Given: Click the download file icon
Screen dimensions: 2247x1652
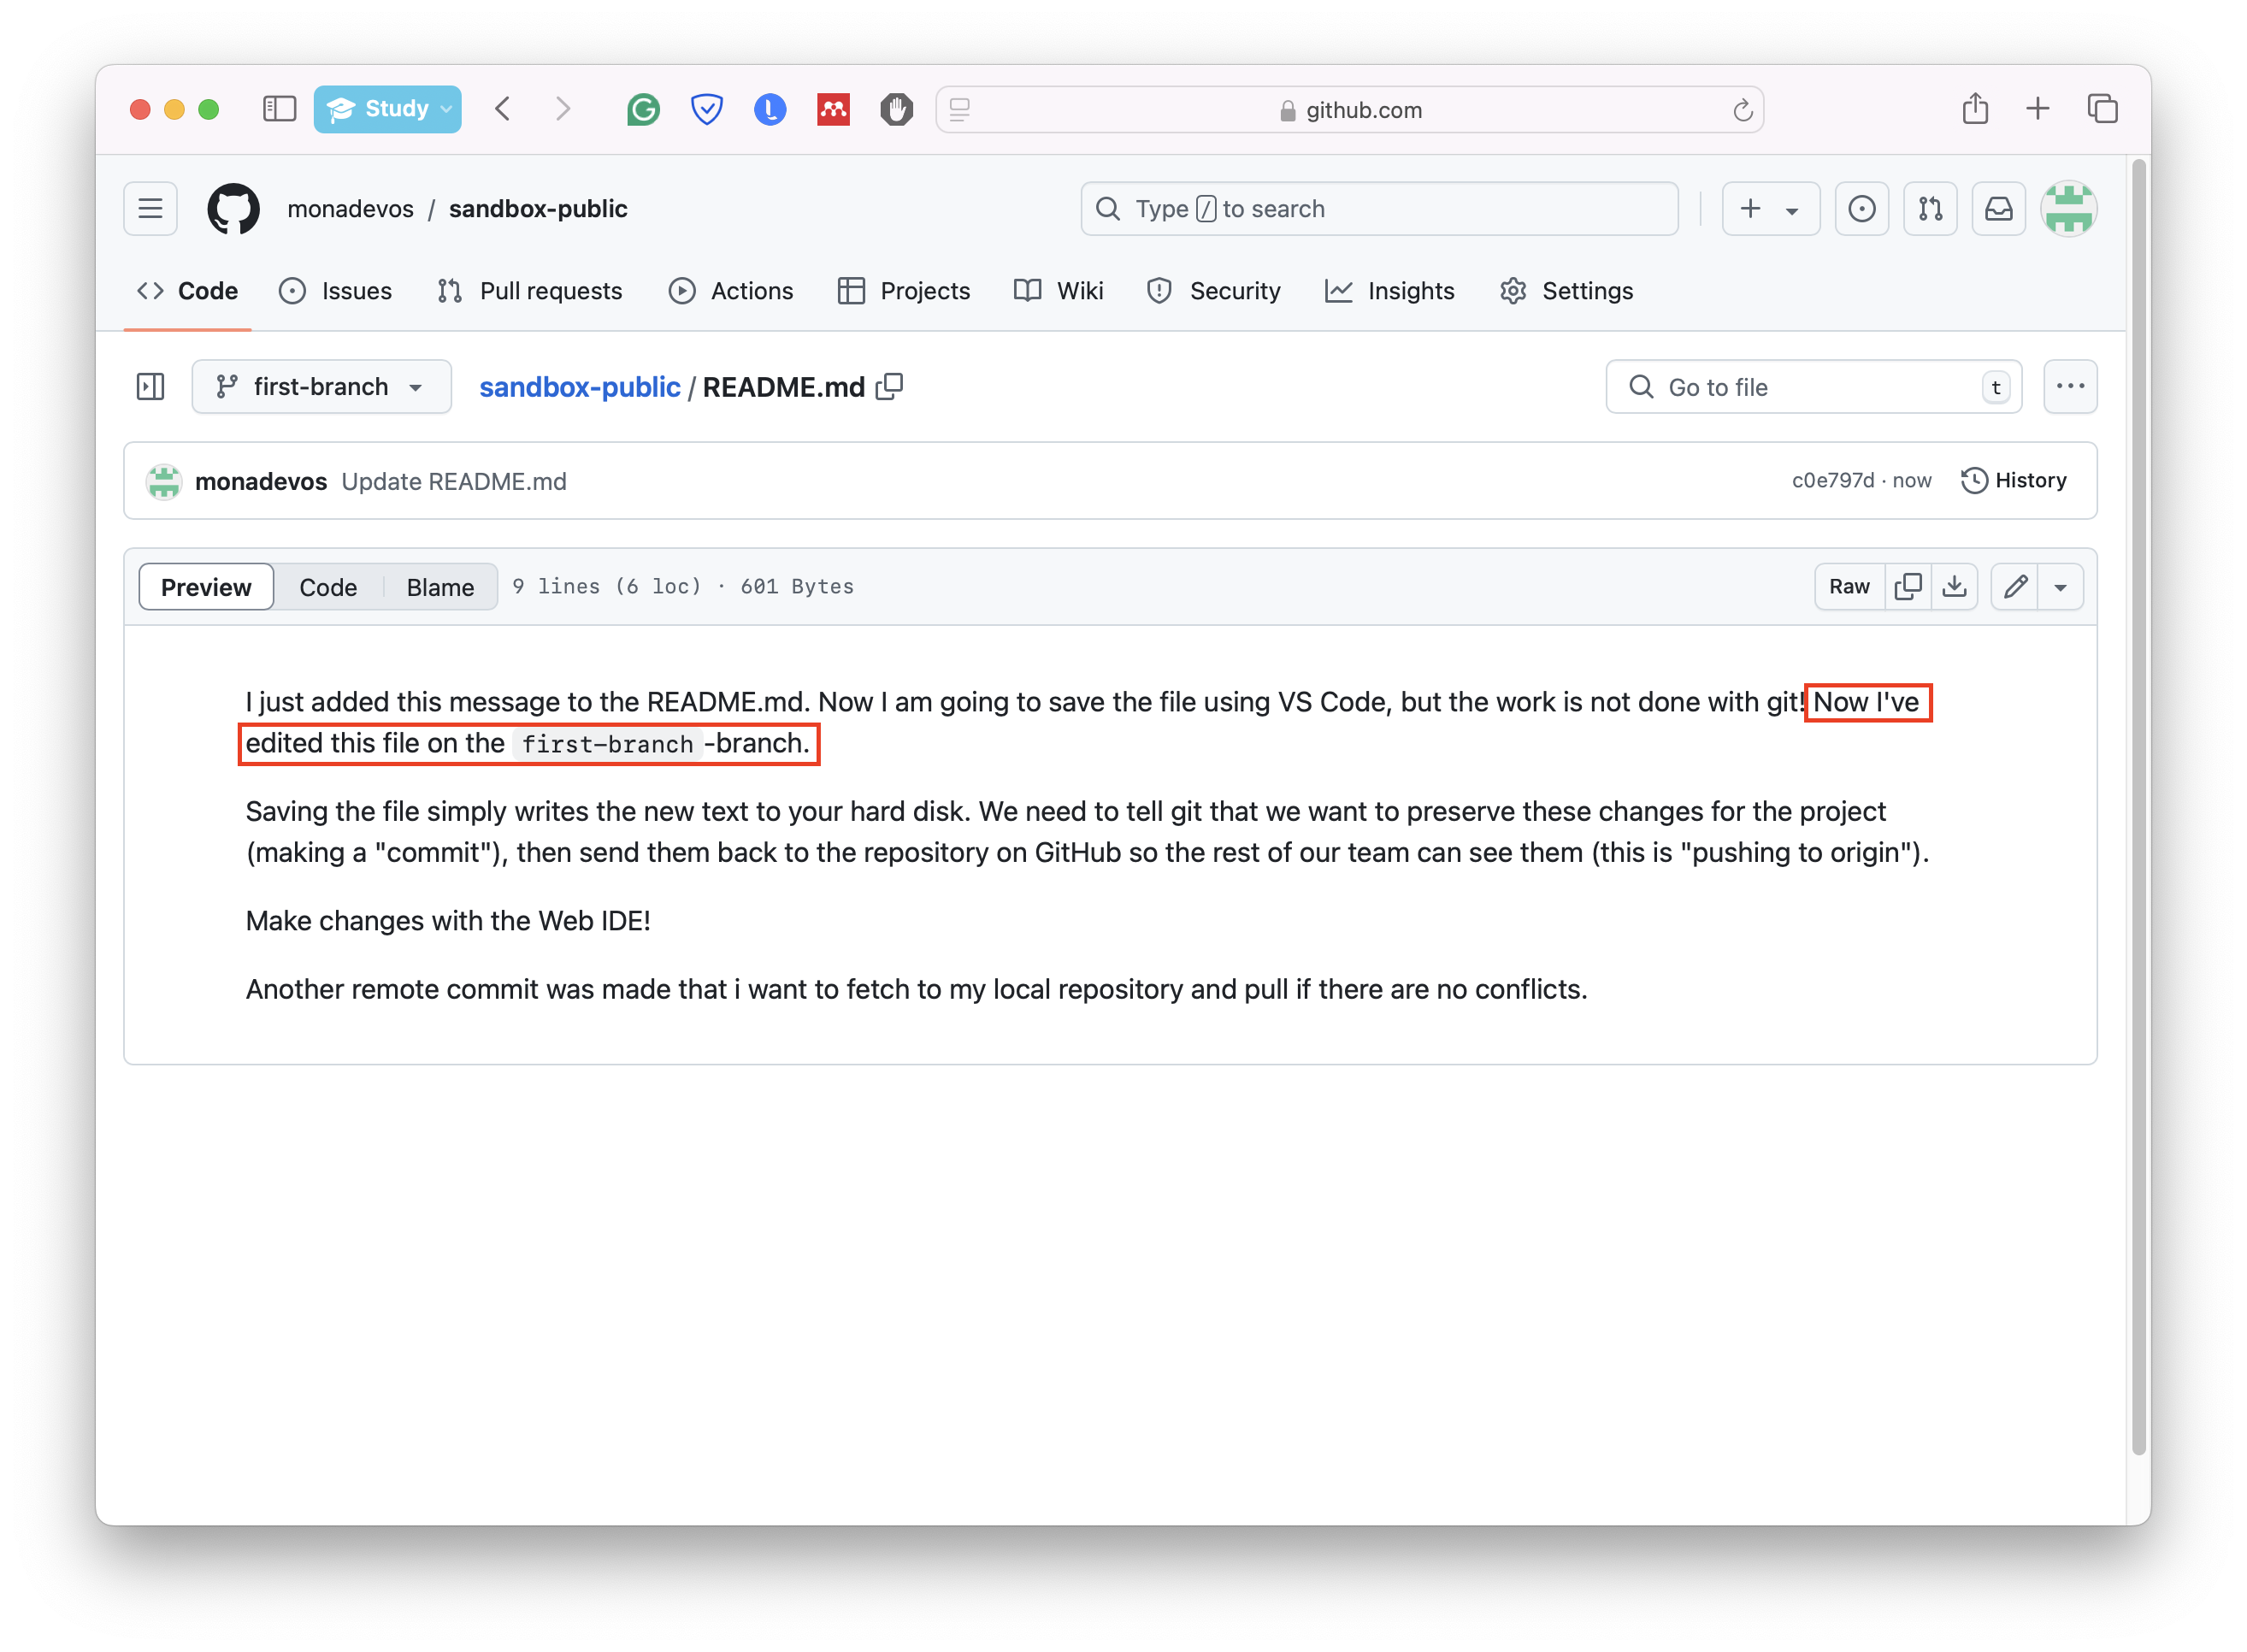Looking at the screenshot, I should (1954, 586).
